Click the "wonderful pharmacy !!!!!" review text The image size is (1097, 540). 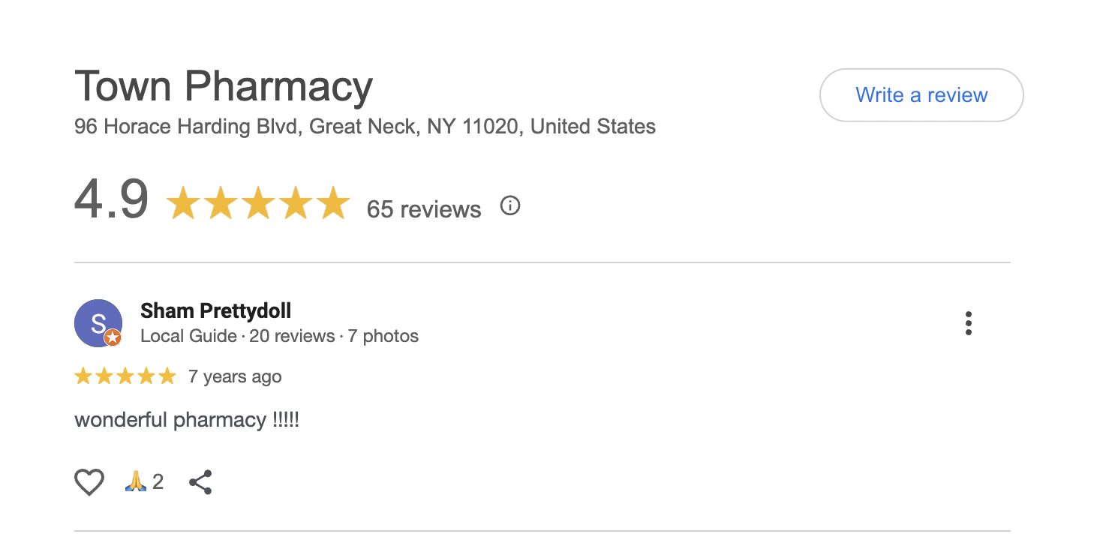tap(187, 419)
